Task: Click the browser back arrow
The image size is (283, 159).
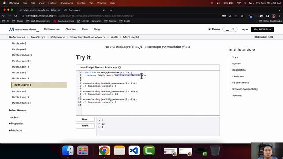Action: pyautogui.click(x=4, y=16)
